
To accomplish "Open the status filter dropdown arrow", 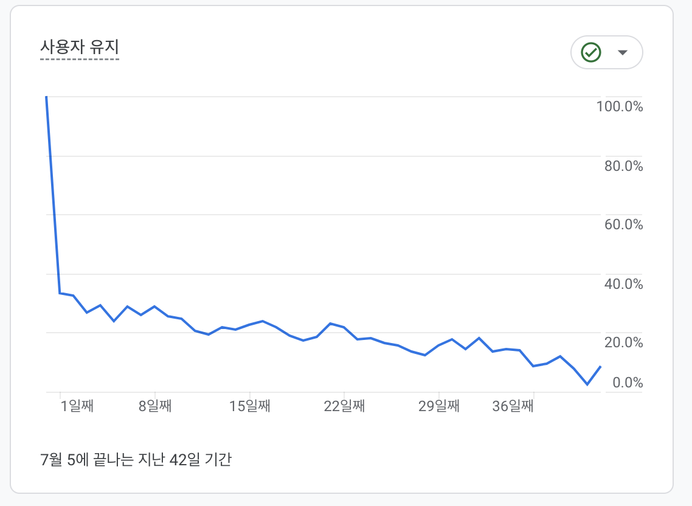I will coord(623,52).
